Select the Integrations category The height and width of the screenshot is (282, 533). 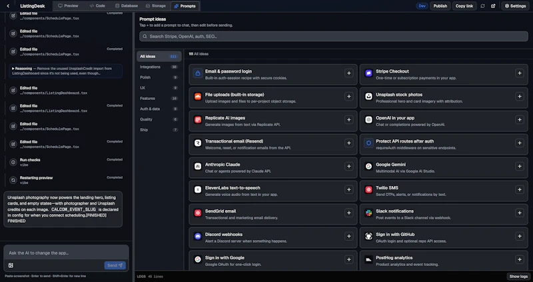pyautogui.click(x=159, y=67)
